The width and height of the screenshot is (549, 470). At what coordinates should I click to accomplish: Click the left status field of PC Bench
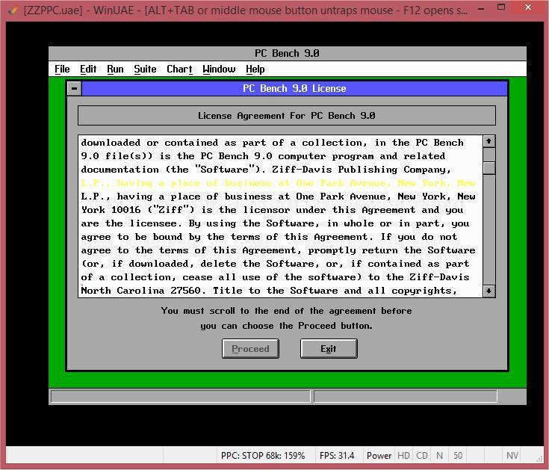click(180, 397)
